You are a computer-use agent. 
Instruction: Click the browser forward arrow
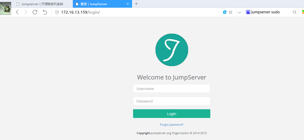pyautogui.click(x=26, y=12)
